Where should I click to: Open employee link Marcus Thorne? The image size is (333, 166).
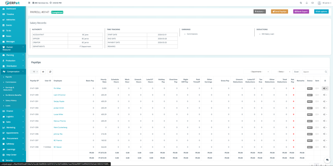[60, 121]
